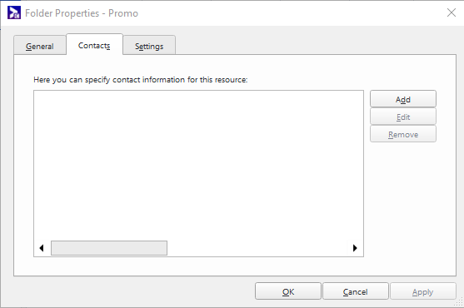Click the Folder Properties - Promo title text
Image resolution: width=464 pixels, height=308 pixels.
tap(82, 13)
